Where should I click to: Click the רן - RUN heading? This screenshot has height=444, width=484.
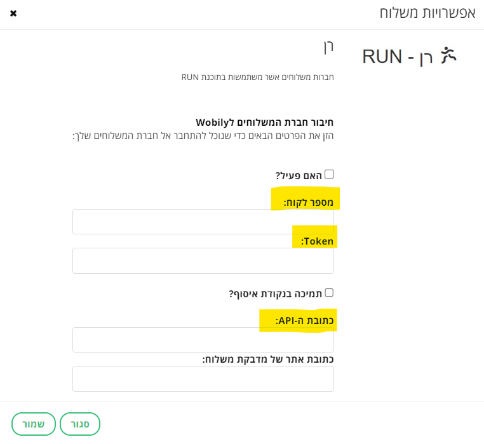point(398,57)
